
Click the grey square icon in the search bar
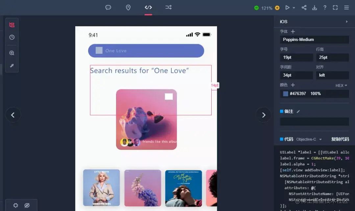[99, 50]
